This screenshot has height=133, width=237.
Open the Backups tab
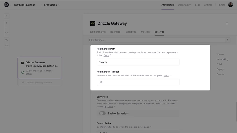(x=115, y=32)
